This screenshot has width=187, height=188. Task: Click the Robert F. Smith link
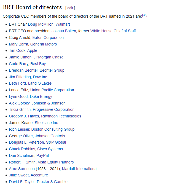click(x=22, y=162)
